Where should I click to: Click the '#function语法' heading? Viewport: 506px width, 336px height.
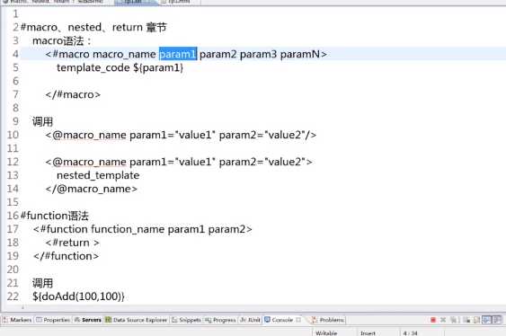[54, 216]
